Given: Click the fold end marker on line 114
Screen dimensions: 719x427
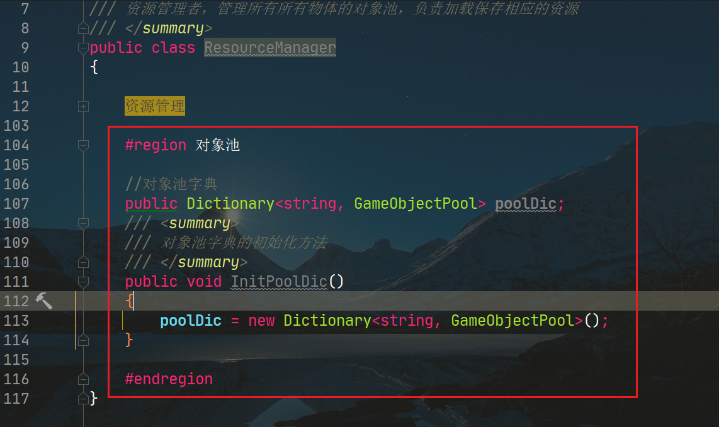Looking at the screenshot, I should [83, 340].
